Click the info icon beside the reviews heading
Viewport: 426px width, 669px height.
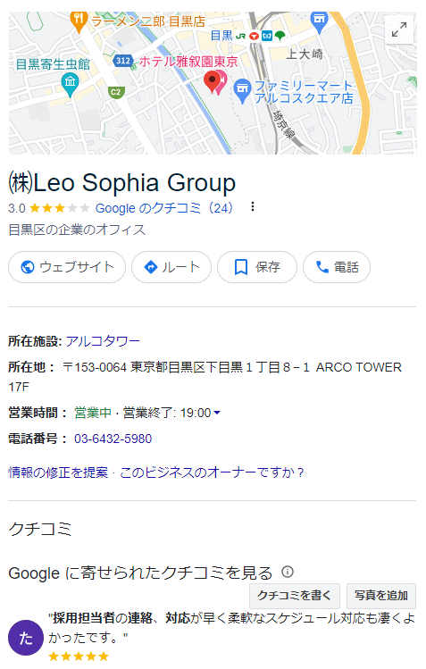pos(288,572)
